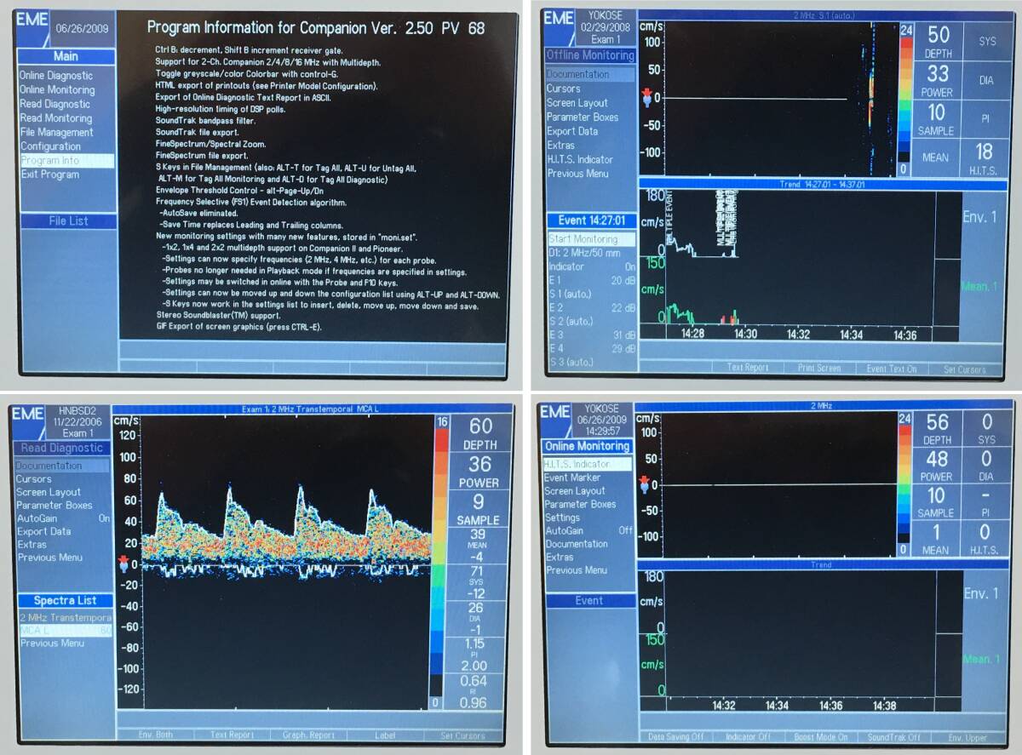Select highlighted MCA L entry in Spectra List
This screenshot has height=755, width=1022.
(66, 631)
